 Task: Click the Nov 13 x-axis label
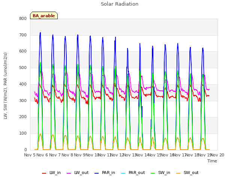tap(130, 155)
